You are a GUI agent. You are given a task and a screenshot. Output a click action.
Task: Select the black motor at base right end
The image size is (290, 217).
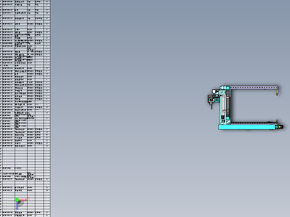click(281, 127)
